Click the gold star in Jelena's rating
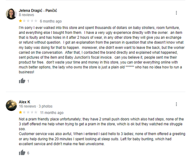The width and height of the screenshot is (189, 161). (x=20, y=21)
